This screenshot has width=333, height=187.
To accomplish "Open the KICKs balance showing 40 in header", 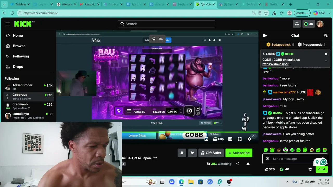I will [309, 24].
